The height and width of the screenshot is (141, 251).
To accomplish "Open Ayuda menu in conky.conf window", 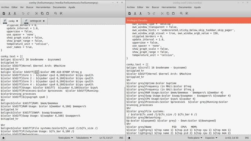I will tap(197, 7).
